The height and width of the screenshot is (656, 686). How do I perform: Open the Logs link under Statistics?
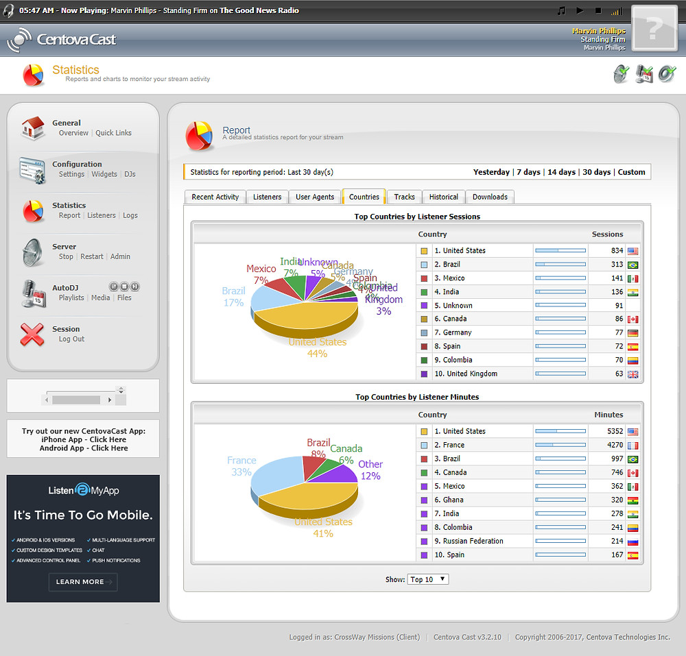point(130,215)
